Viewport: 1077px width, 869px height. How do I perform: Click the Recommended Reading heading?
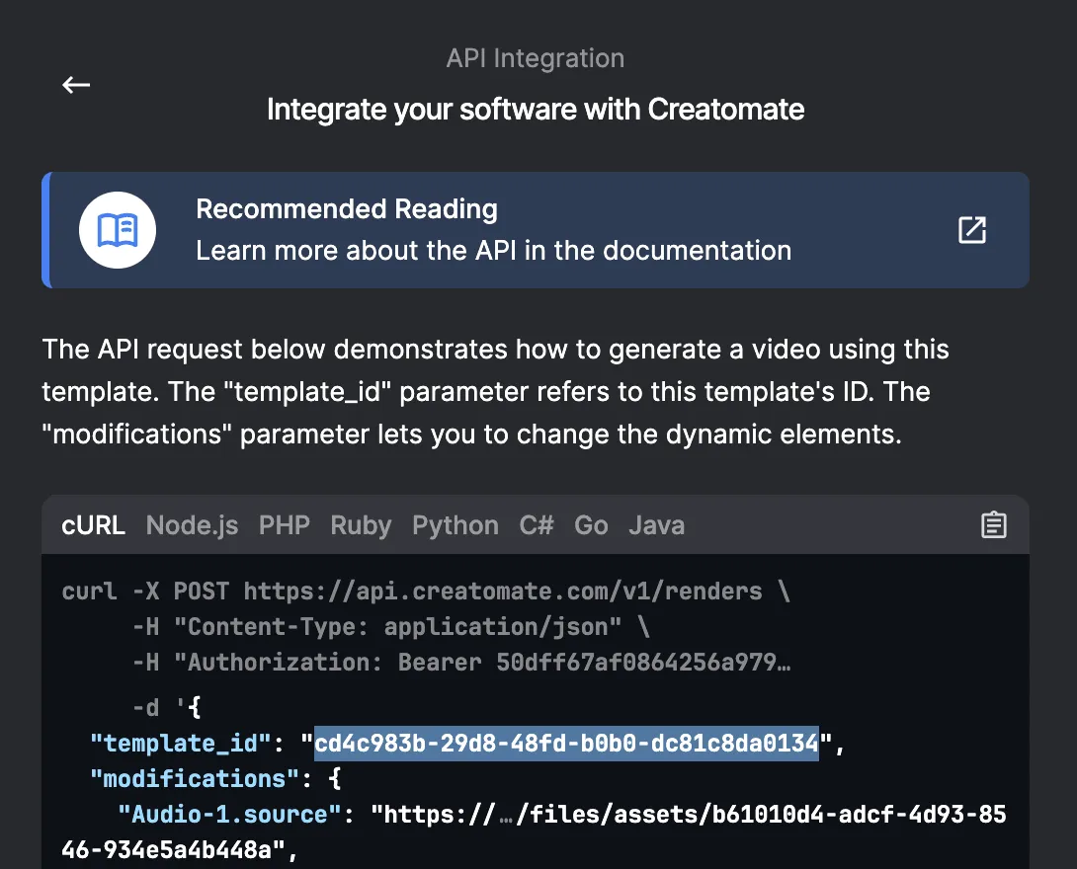[x=346, y=209]
